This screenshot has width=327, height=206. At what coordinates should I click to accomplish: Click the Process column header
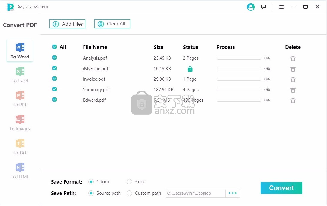(x=226, y=47)
